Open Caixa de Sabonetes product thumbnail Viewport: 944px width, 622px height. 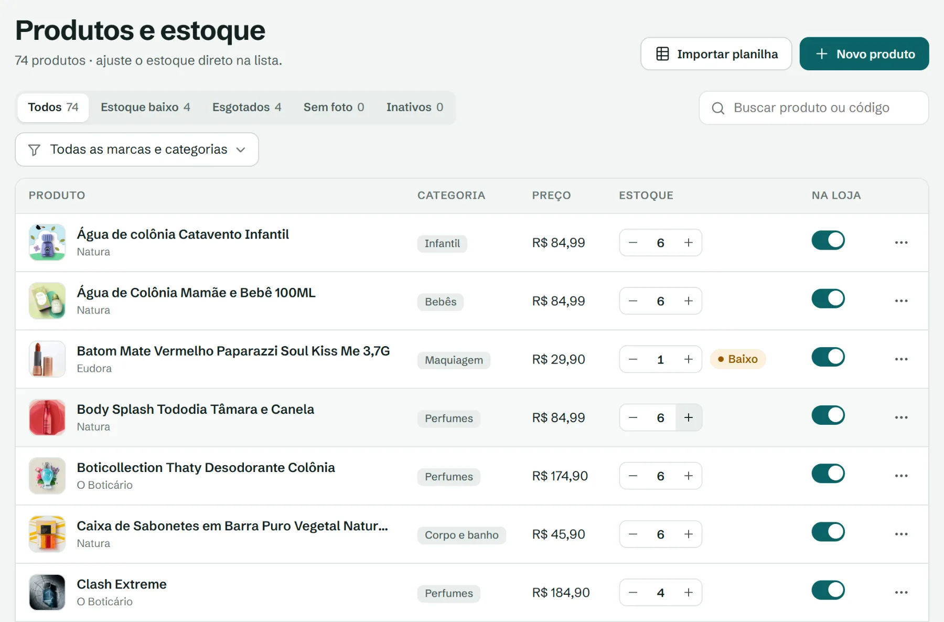coord(47,534)
